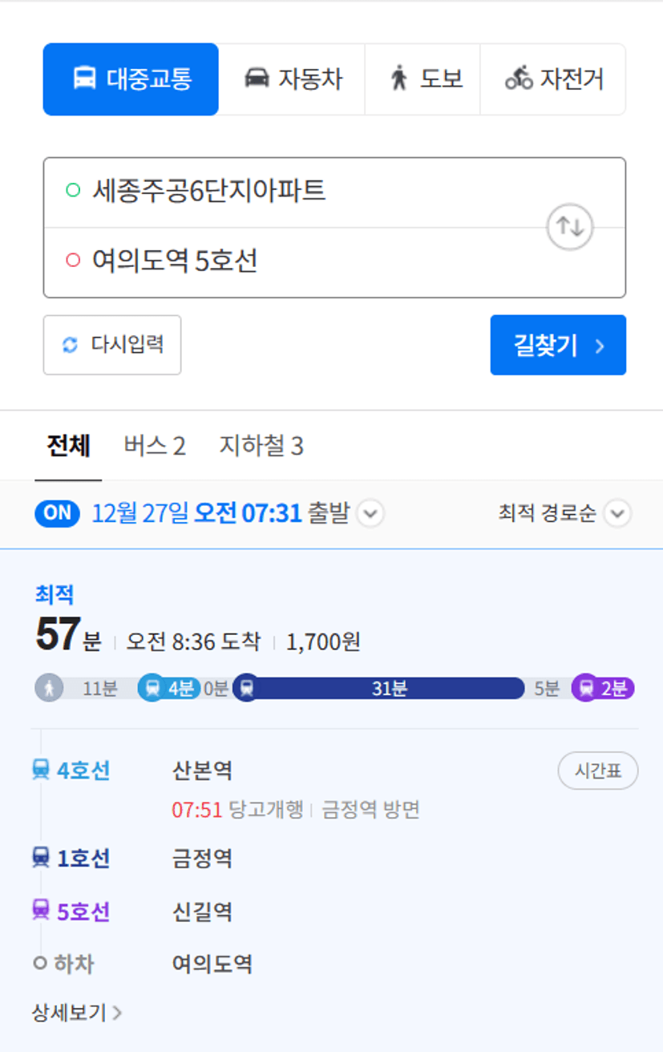Click purple Line 5 subway icon in bar
Viewport: 663px width, 1052px height.
coord(587,688)
